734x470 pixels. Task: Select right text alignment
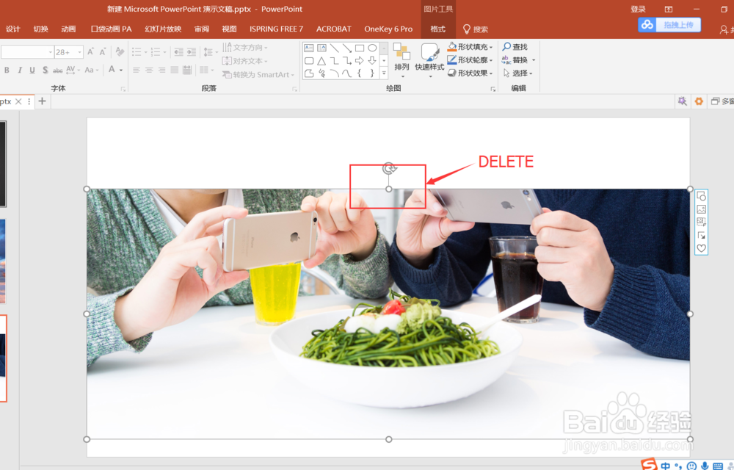coord(161,70)
